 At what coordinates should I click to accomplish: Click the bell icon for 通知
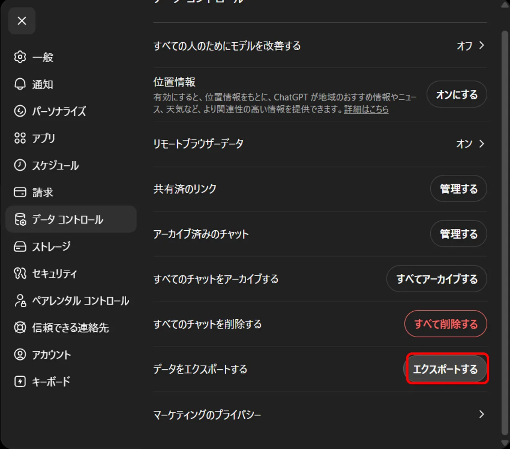[20, 84]
